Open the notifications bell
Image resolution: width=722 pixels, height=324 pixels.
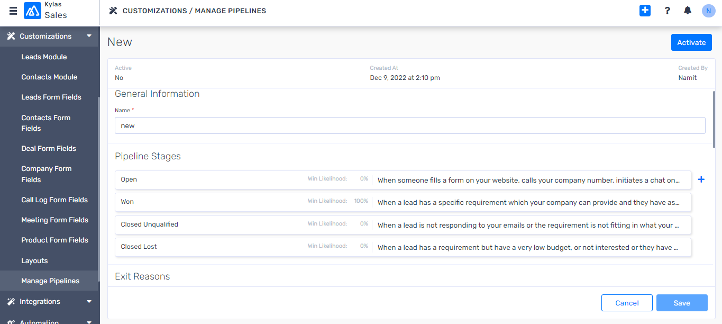(x=688, y=11)
